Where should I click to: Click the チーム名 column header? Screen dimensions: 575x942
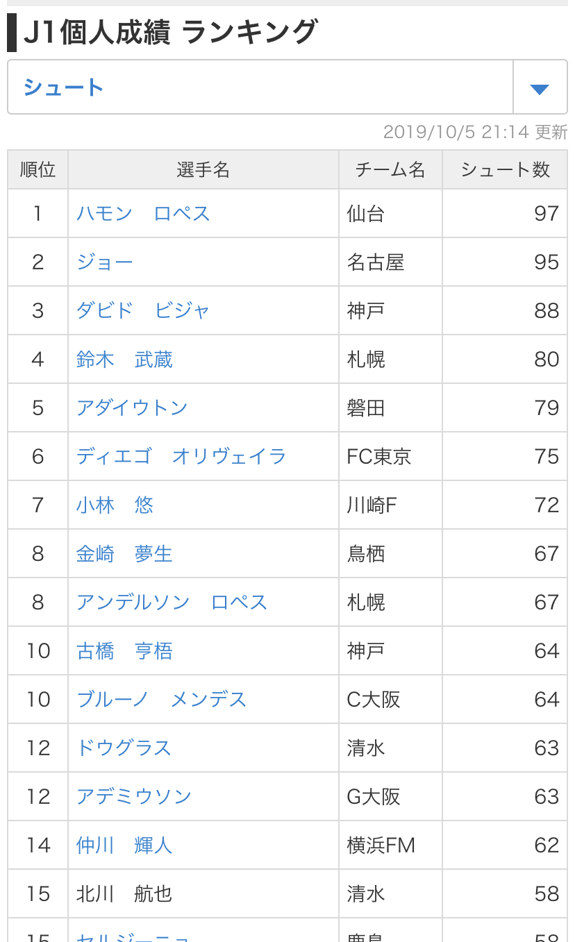(x=390, y=170)
